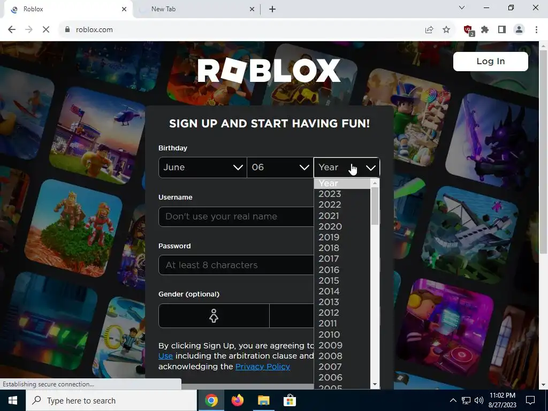View site security lock info

67,30
